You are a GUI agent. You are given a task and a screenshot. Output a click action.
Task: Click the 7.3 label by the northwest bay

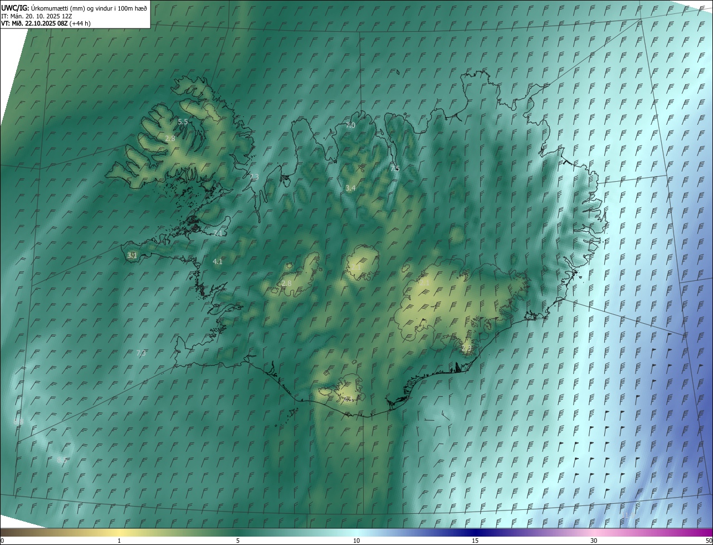(x=254, y=177)
